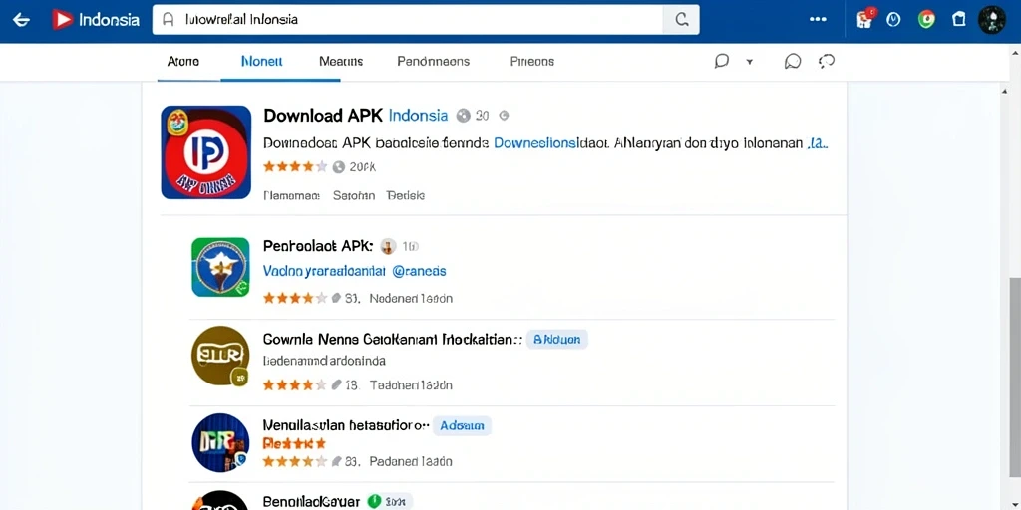Screen dimensions: 1021x510
Task: Follow the blue Indonsia link beside Download APK
Action: click(x=418, y=116)
